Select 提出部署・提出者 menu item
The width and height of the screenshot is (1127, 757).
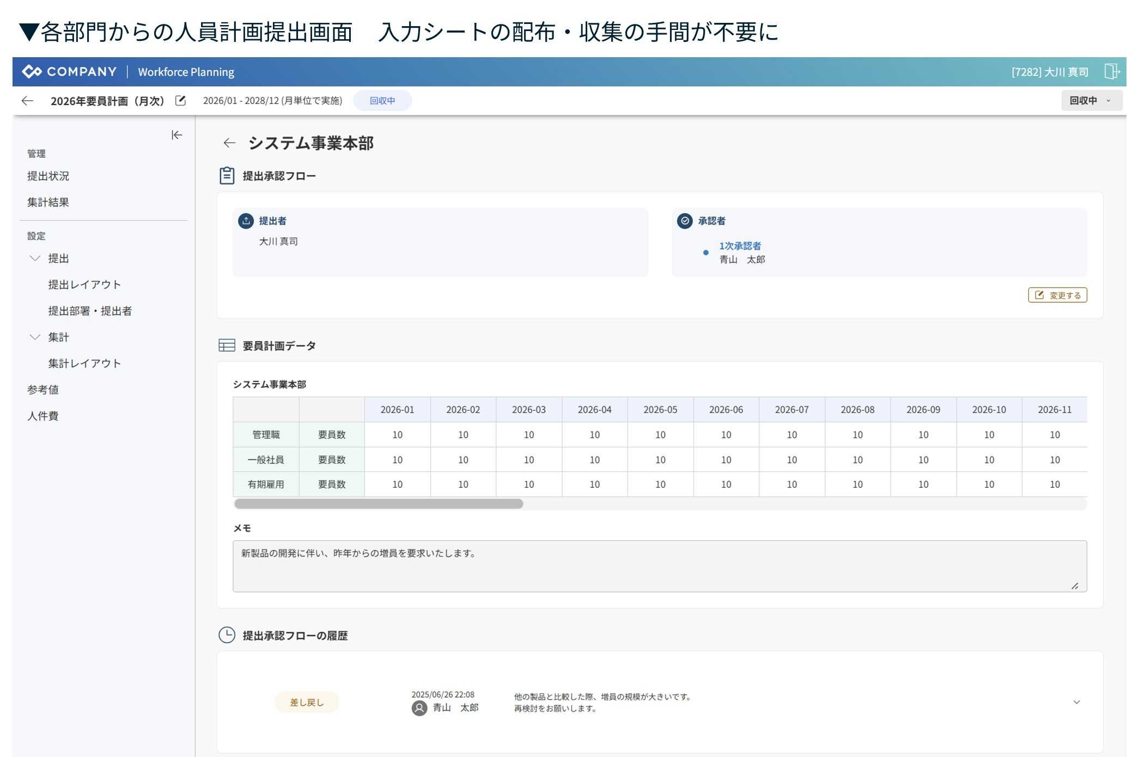(90, 311)
